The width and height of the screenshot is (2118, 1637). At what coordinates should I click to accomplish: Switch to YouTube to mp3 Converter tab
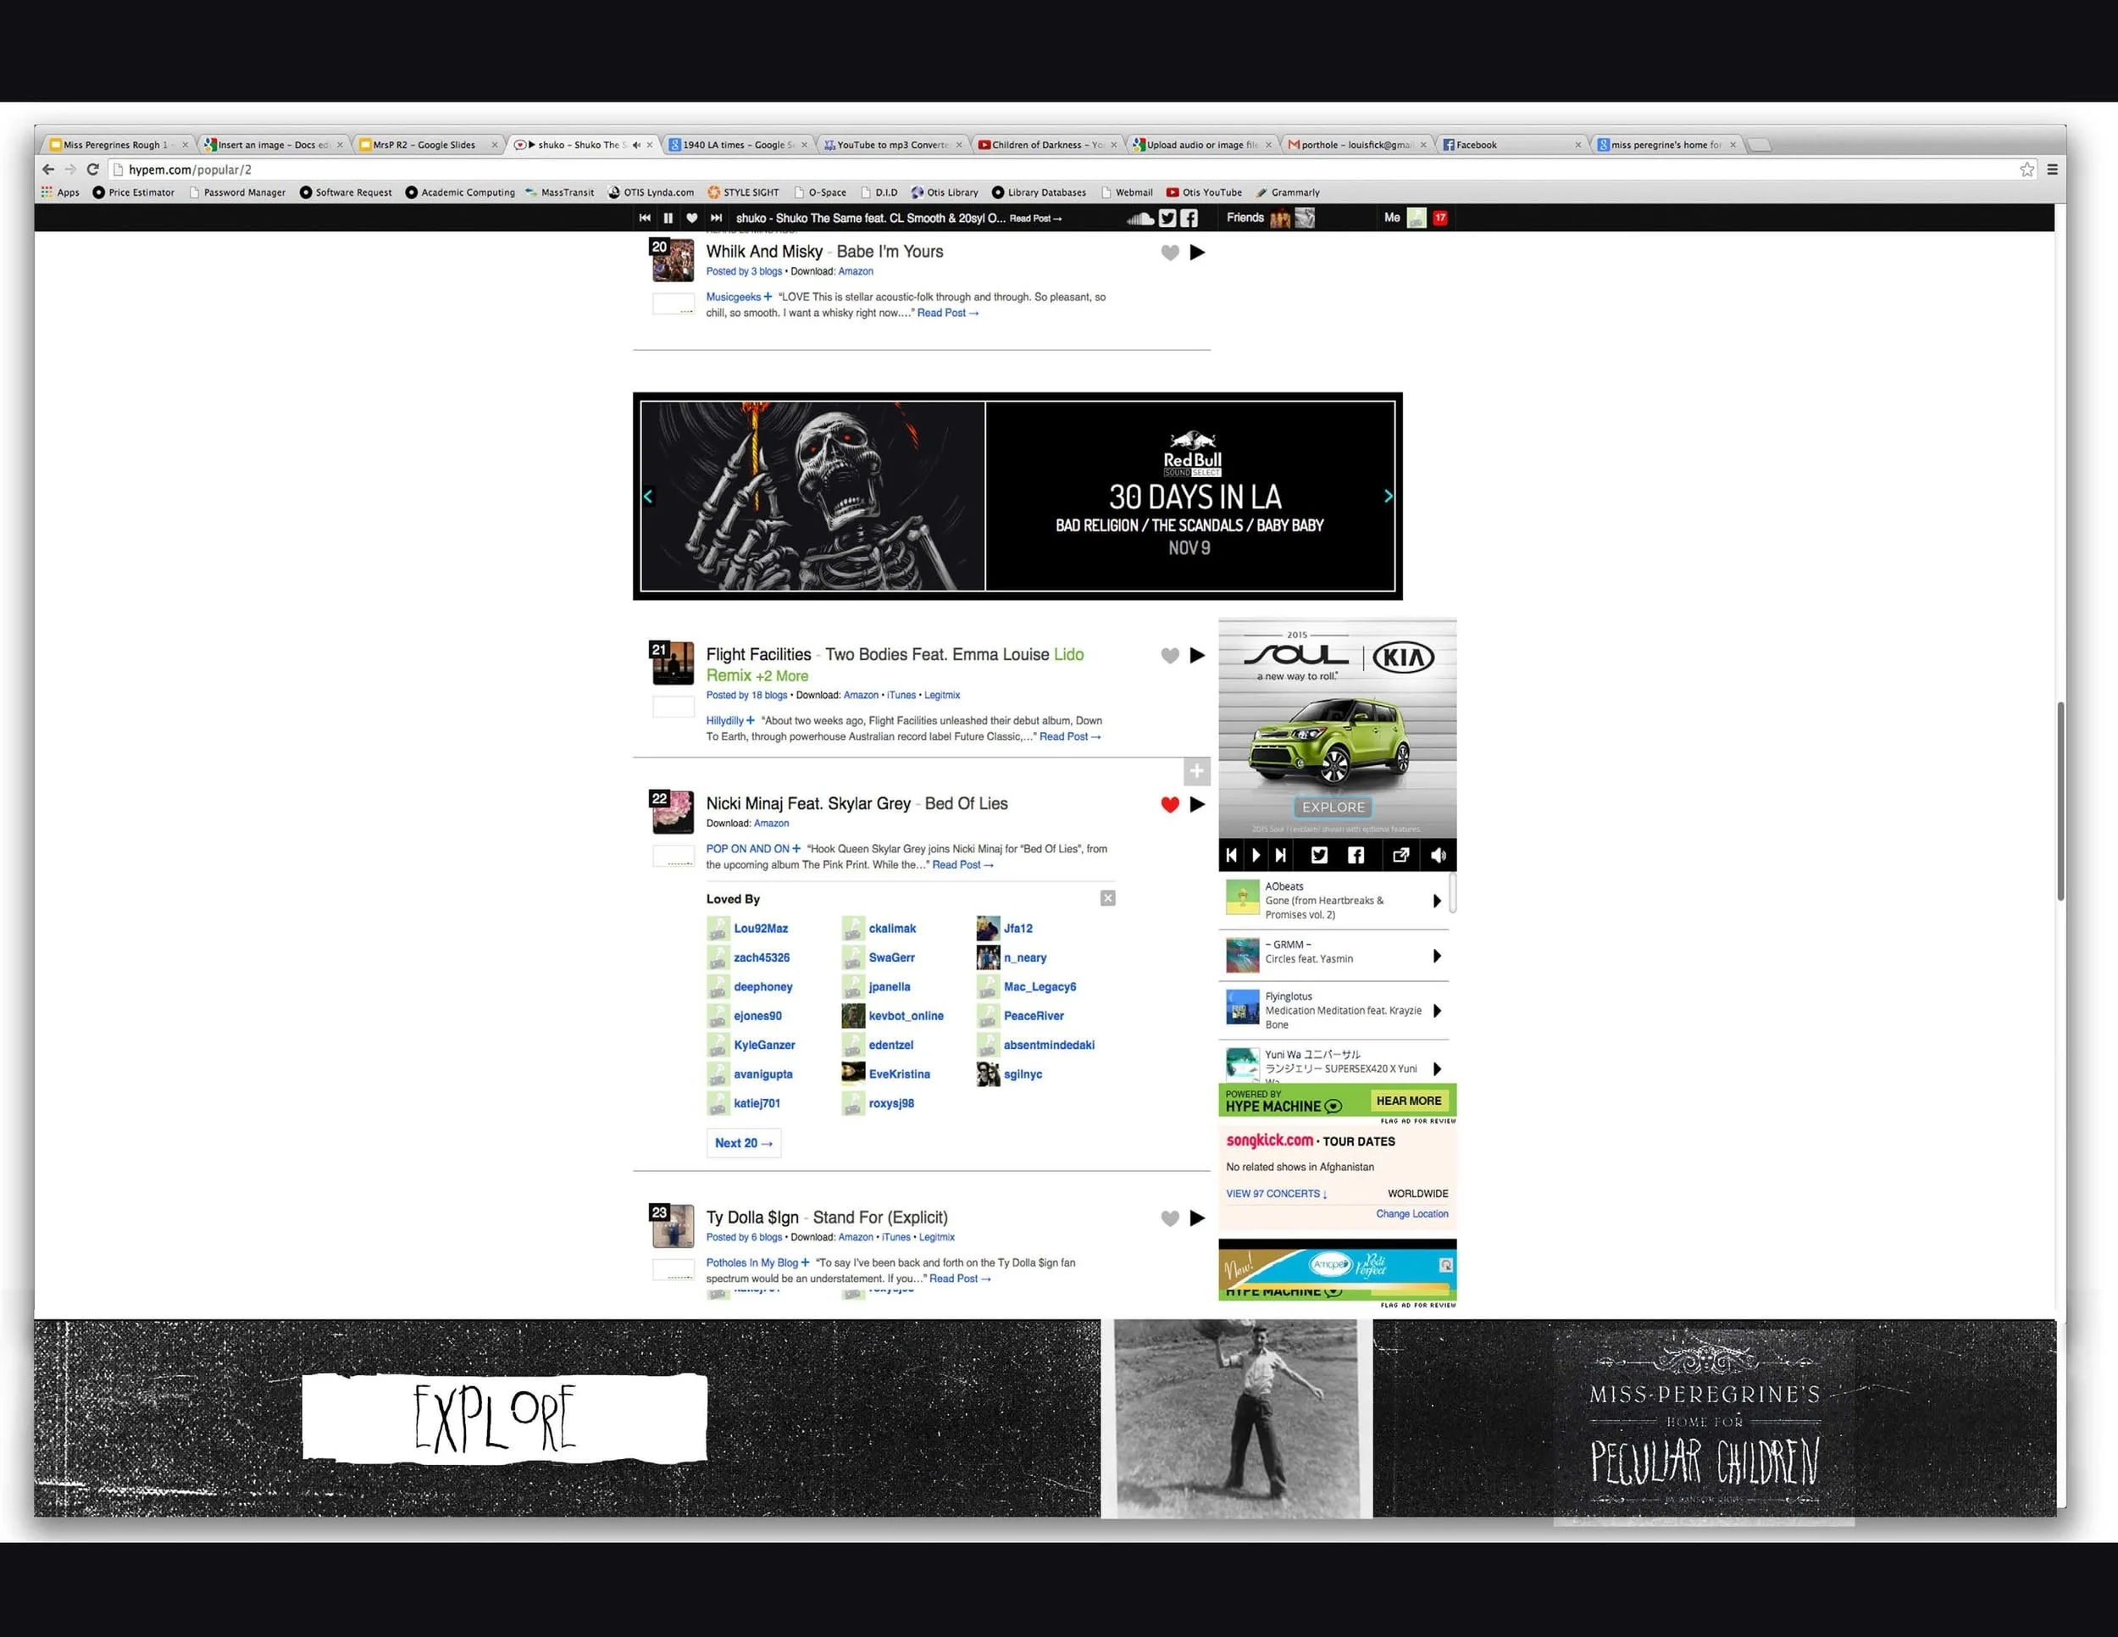(x=892, y=145)
